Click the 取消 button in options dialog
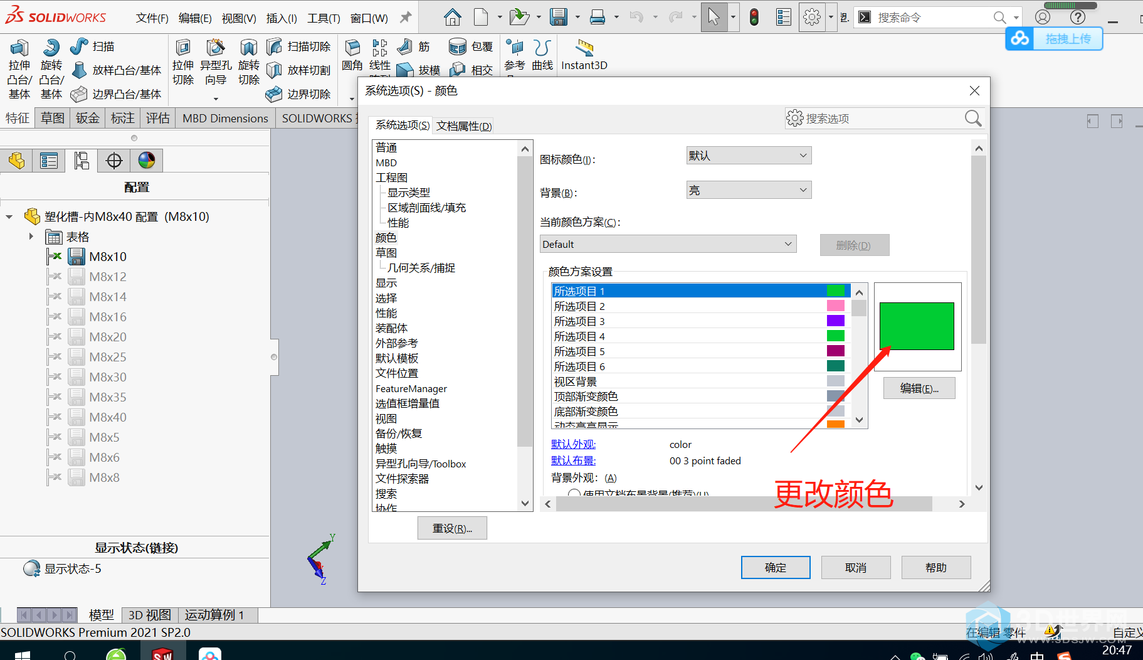The image size is (1143, 660). (x=856, y=567)
